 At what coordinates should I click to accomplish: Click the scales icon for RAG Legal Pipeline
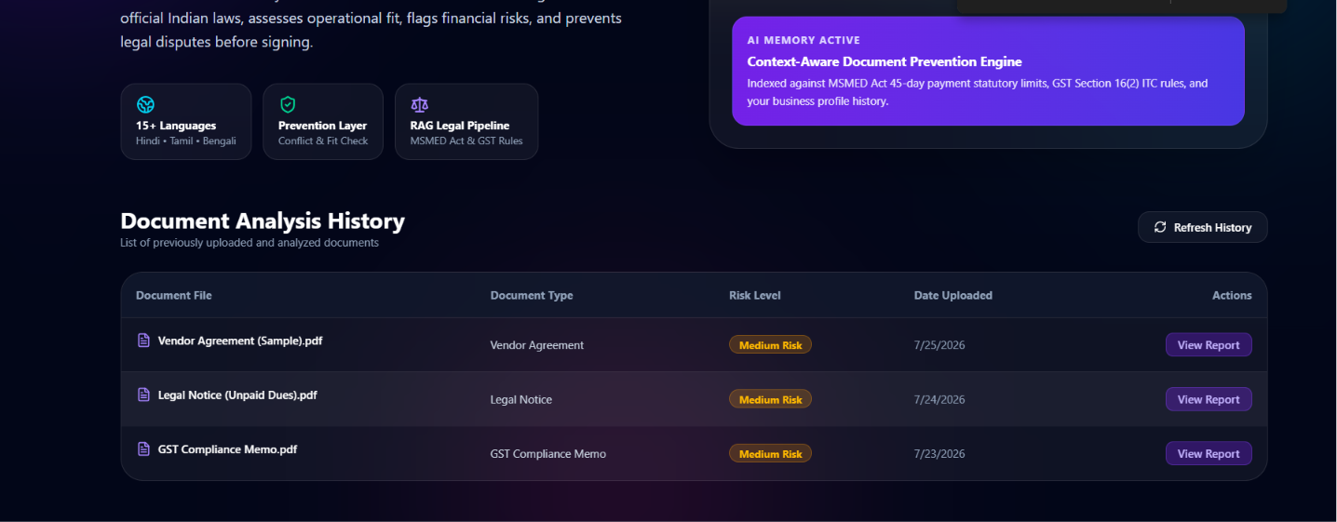point(419,105)
